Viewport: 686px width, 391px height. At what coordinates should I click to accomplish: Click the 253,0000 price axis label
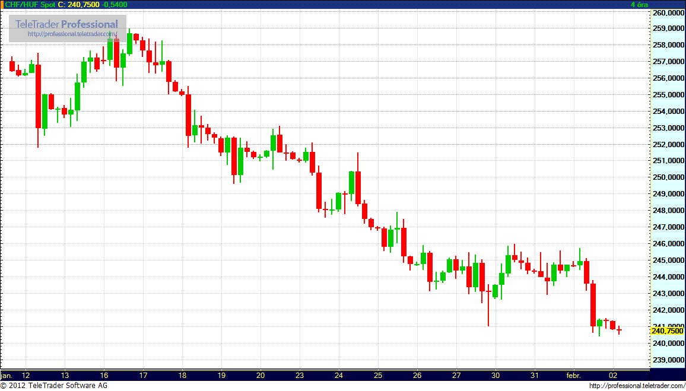click(x=669, y=128)
